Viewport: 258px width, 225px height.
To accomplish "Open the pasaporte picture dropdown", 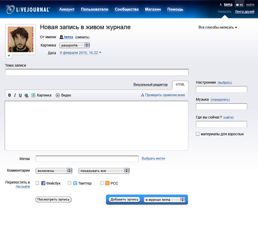I will click(75, 45).
